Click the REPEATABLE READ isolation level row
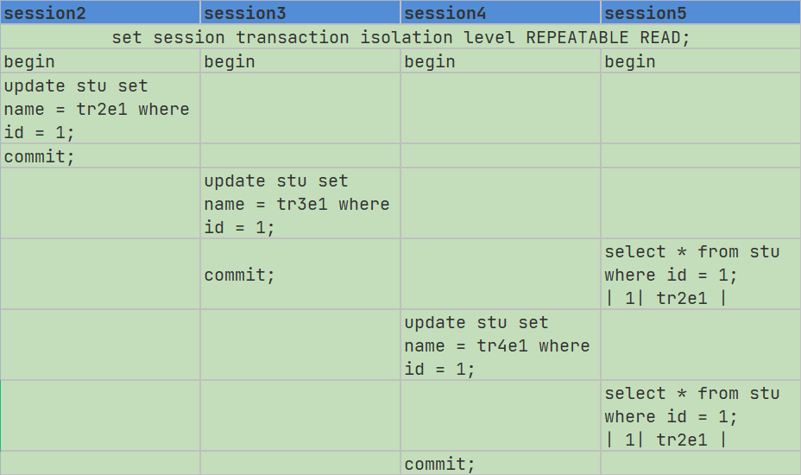The height and width of the screenshot is (475, 801). (400, 37)
